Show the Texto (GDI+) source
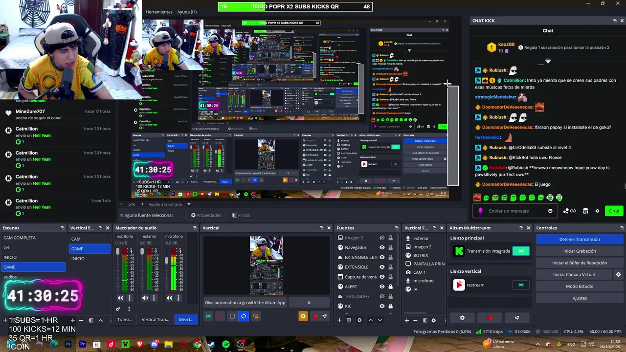 click(x=382, y=296)
